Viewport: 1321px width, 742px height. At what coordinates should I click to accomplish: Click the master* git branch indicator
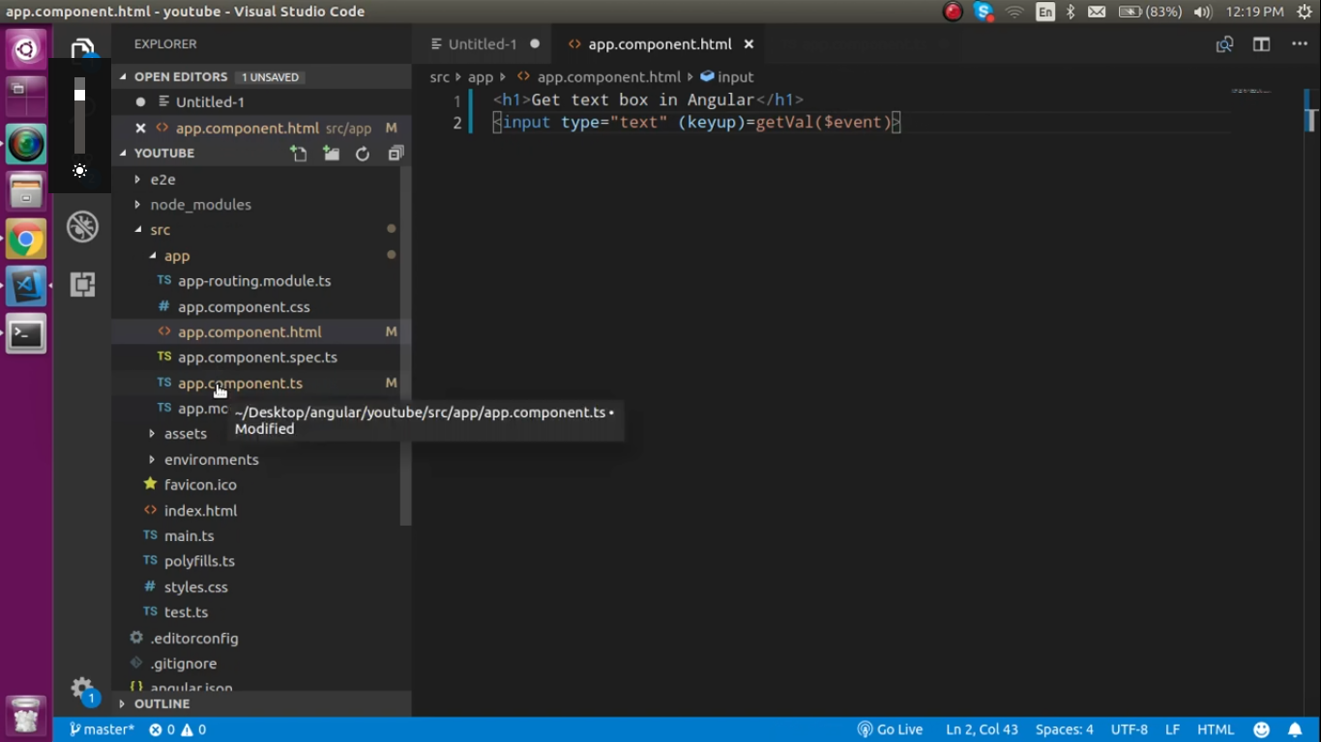[x=101, y=730]
